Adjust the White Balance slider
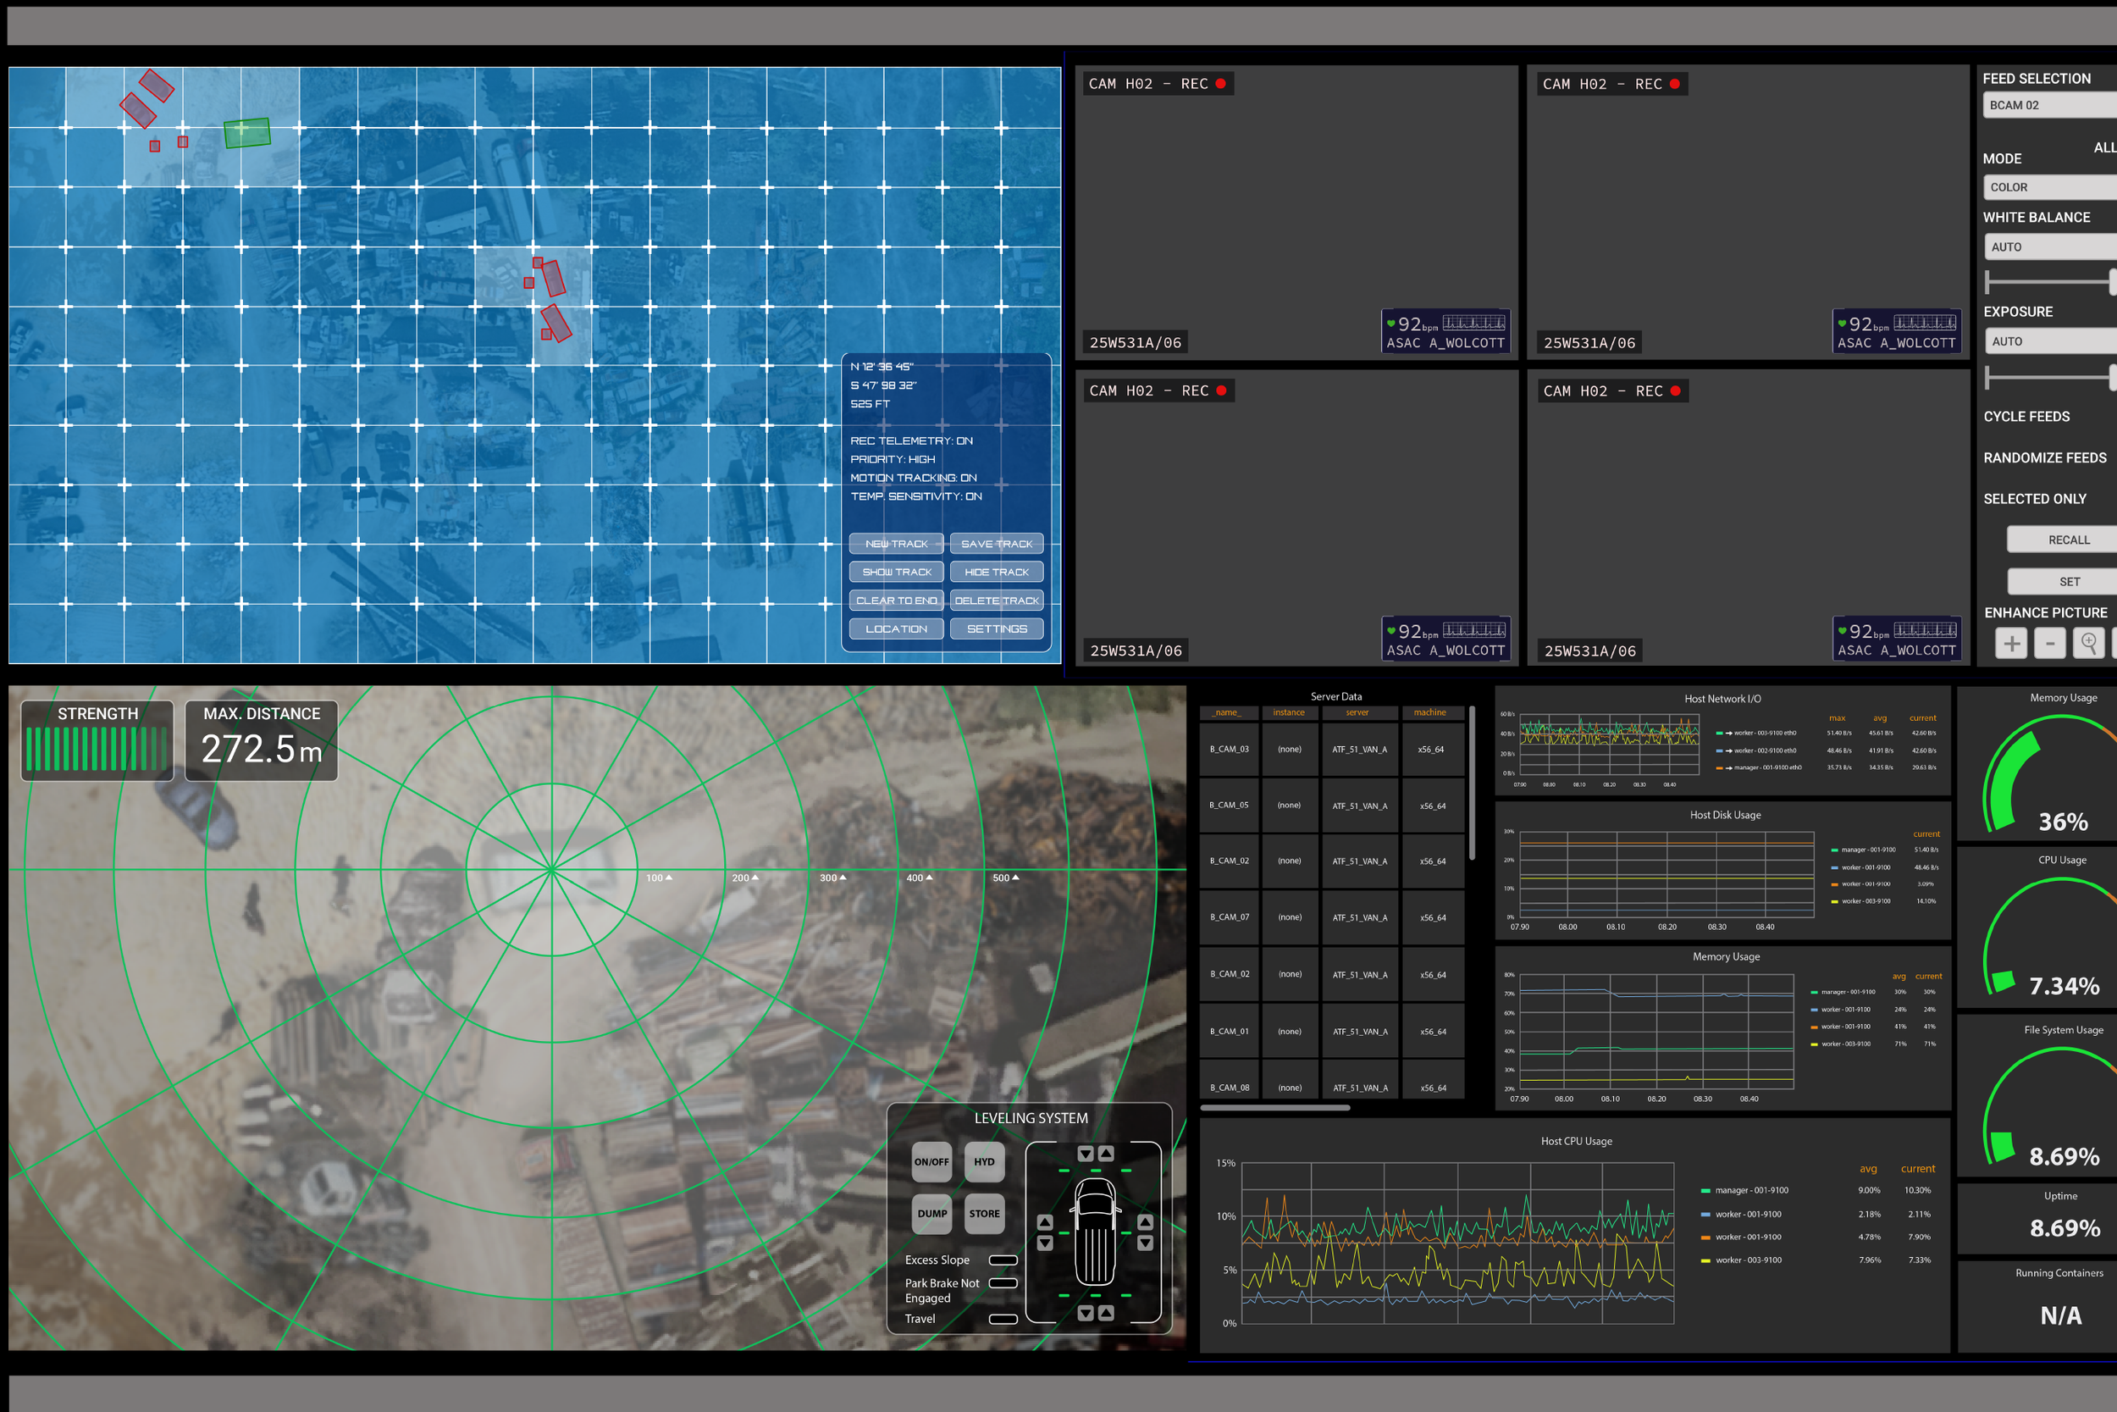This screenshot has height=1412, width=2117. pyautogui.click(x=2050, y=283)
